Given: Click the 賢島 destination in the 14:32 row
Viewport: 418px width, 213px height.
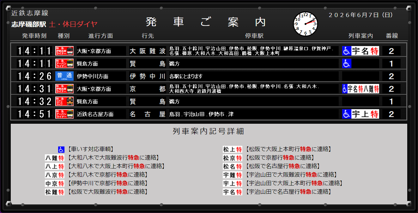Looking at the screenshot, I should [148, 102].
